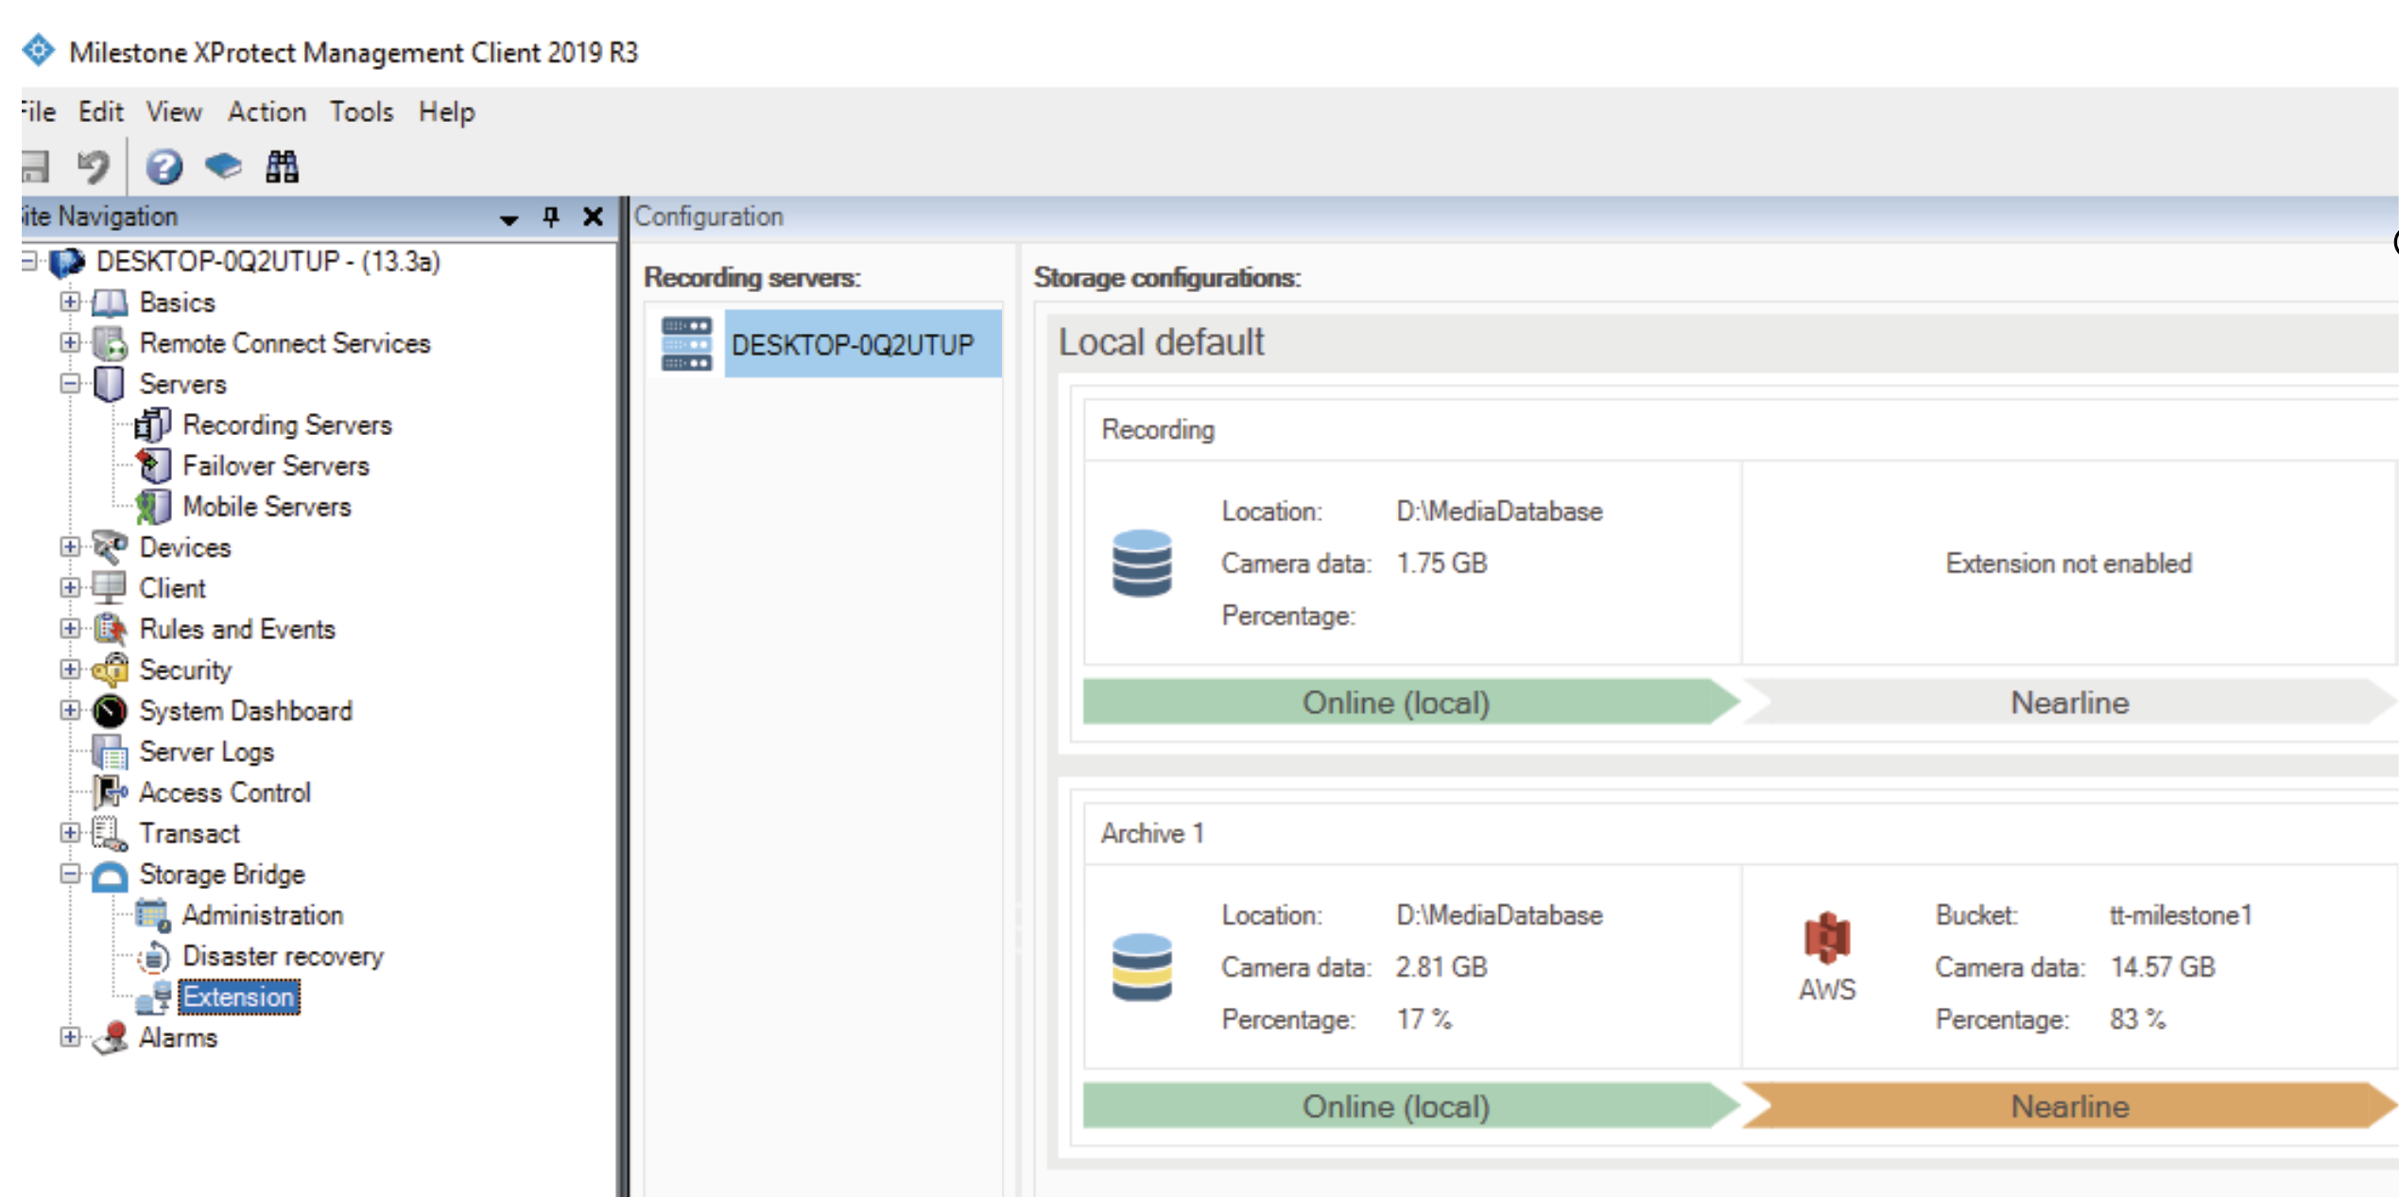This screenshot has height=1197, width=2399.
Task: Click the Remote Connect Services icon
Action: (110, 343)
